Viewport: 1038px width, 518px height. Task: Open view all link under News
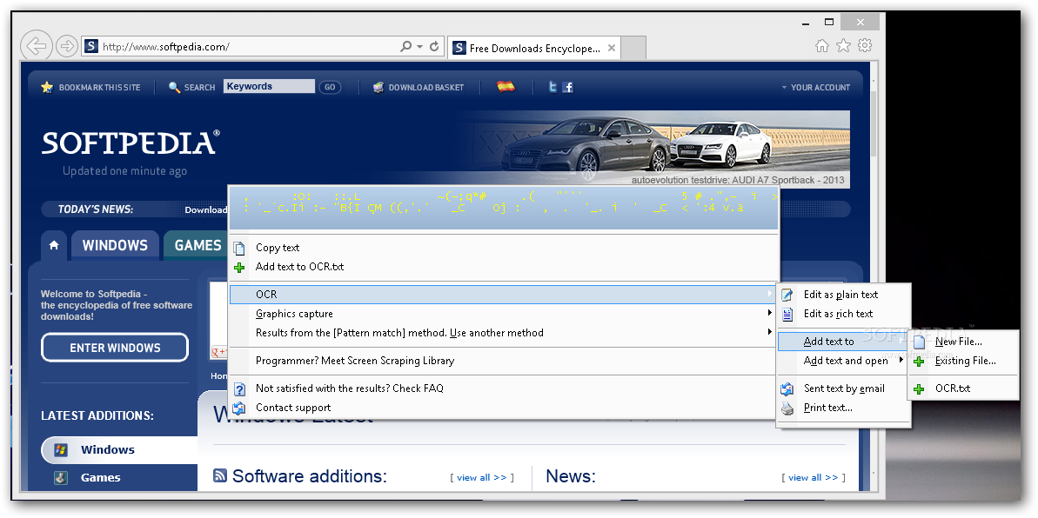(x=813, y=478)
